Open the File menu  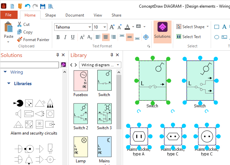point(9,15)
